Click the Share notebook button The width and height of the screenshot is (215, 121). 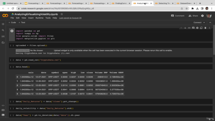point(193,16)
